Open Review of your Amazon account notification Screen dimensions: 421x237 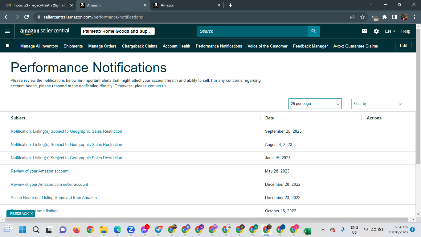[40, 171]
